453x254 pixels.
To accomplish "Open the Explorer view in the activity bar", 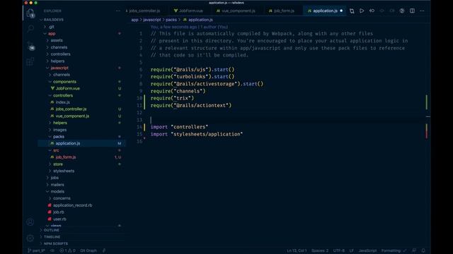I will click(x=30, y=13).
